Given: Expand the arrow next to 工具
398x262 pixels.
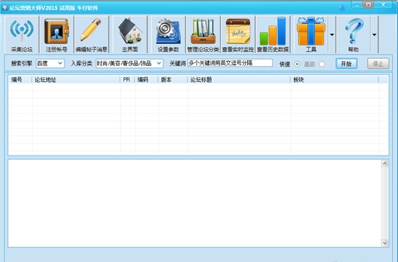Looking at the screenshot, I should [x=332, y=35].
